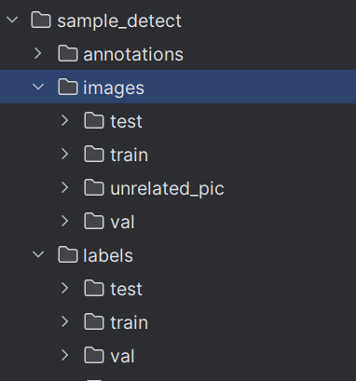Expand the test chevron under labels

coord(64,288)
